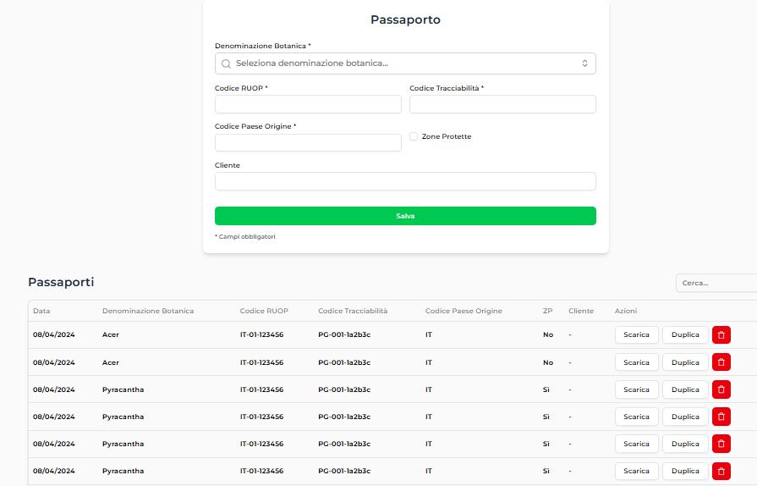Viewport: 757px width, 486px height.
Task: Duplicate the first Acer passport
Action: 685,334
